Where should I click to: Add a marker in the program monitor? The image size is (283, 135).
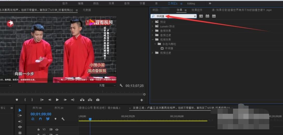[x=17, y=100]
